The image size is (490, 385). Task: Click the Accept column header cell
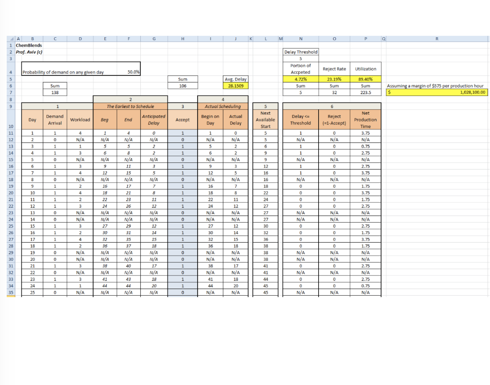pyautogui.click(x=182, y=119)
